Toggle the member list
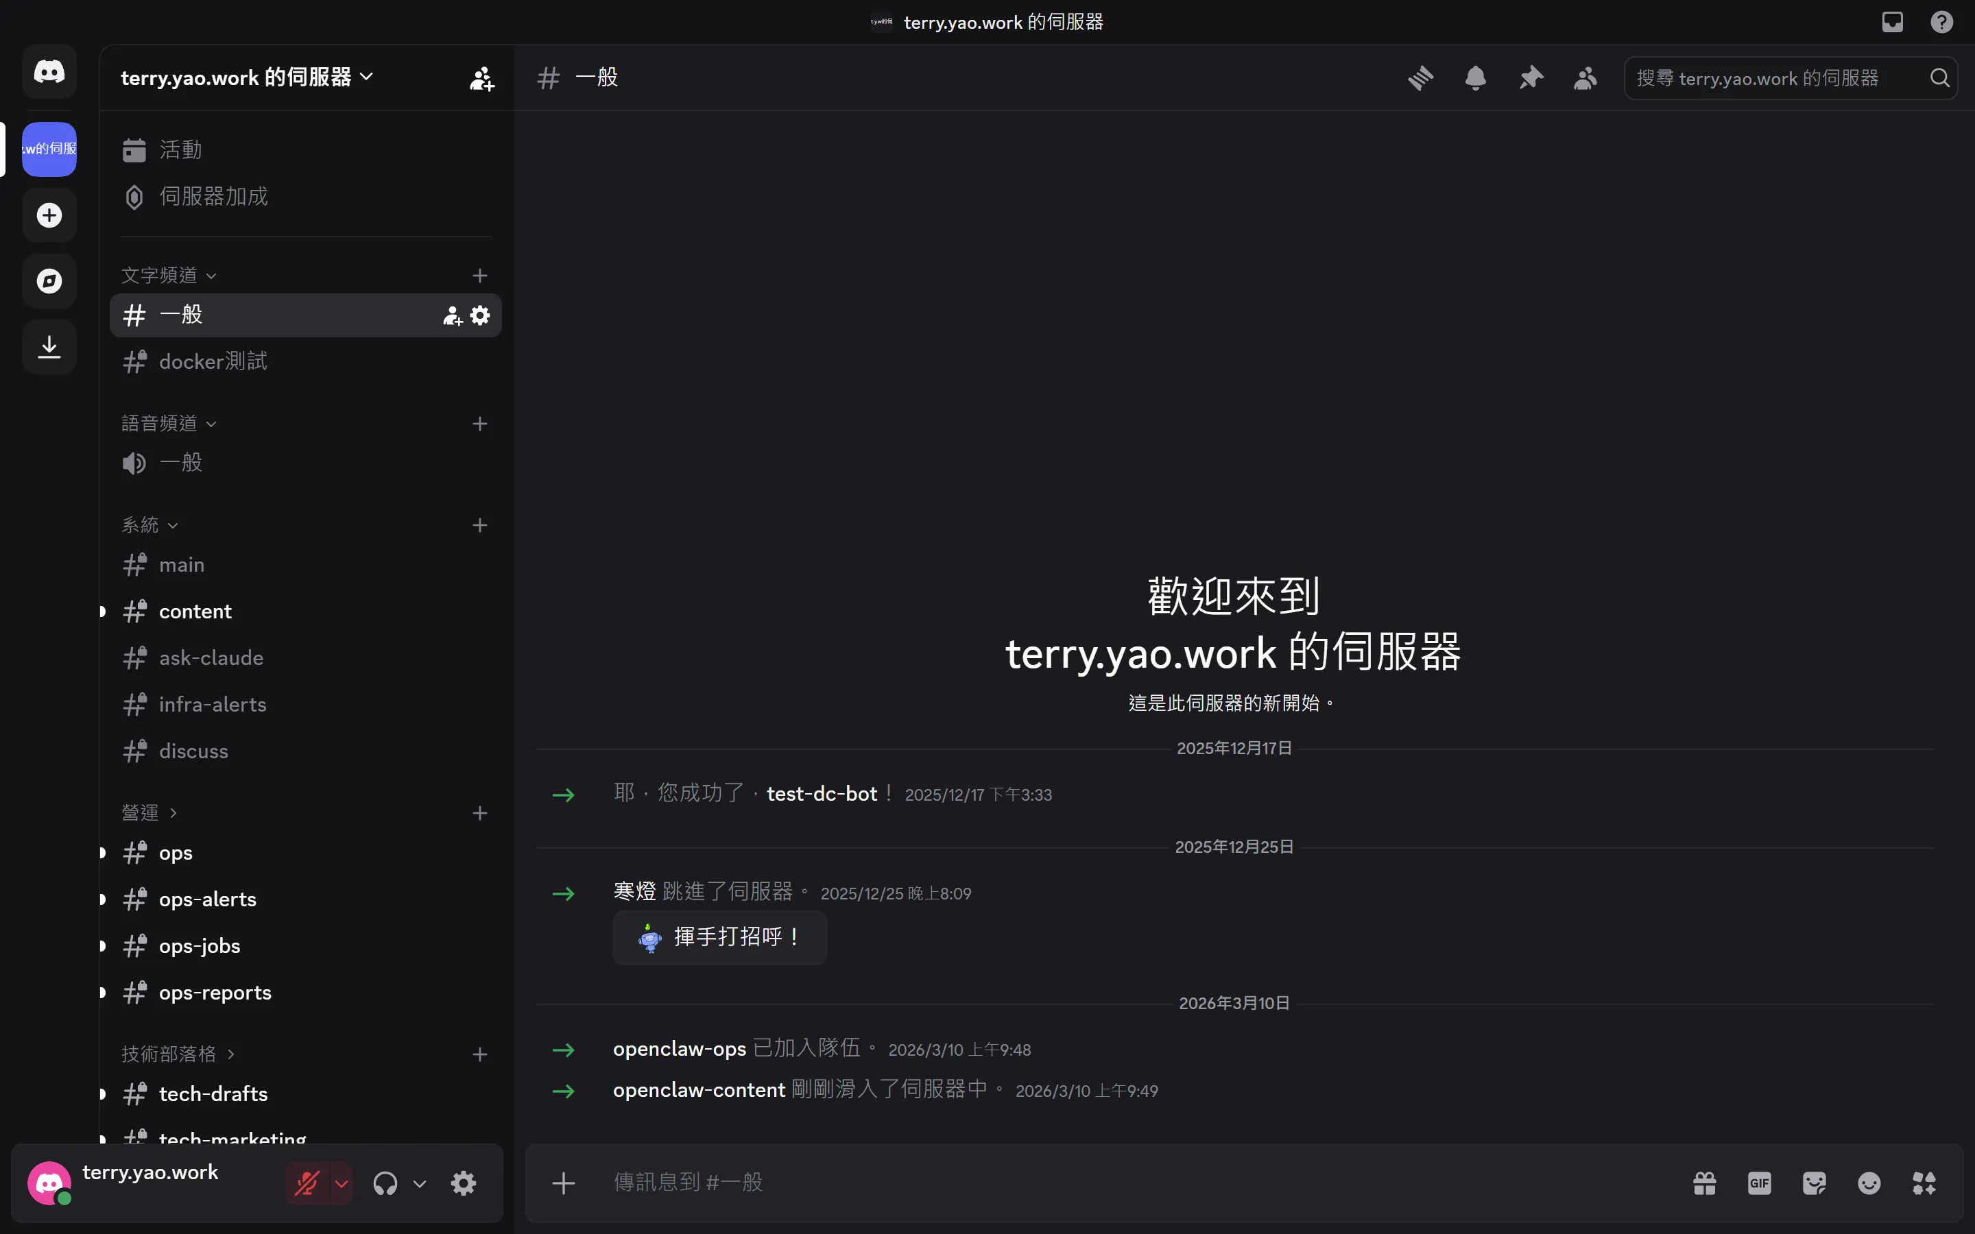This screenshot has width=1975, height=1234. [1585, 78]
